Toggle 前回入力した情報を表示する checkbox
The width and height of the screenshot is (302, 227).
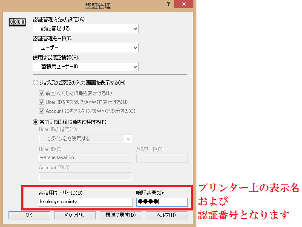[42, 93]
